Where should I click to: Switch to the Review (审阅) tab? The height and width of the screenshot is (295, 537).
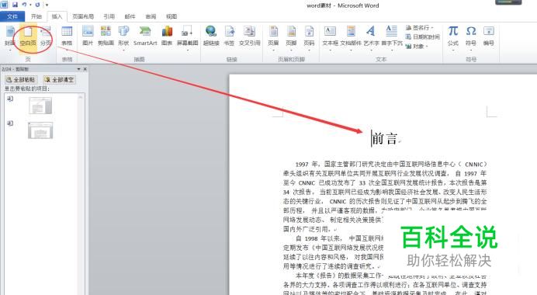[151, 16]
